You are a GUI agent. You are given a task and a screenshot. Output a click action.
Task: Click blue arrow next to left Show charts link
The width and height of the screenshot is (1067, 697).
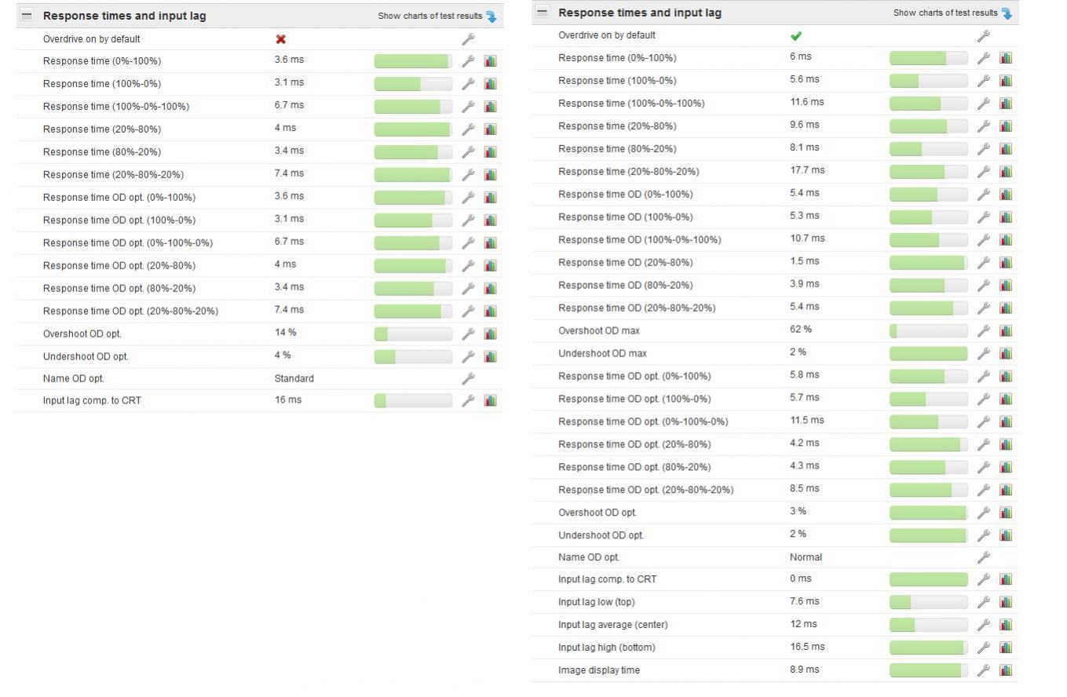[x=491, y=16]
